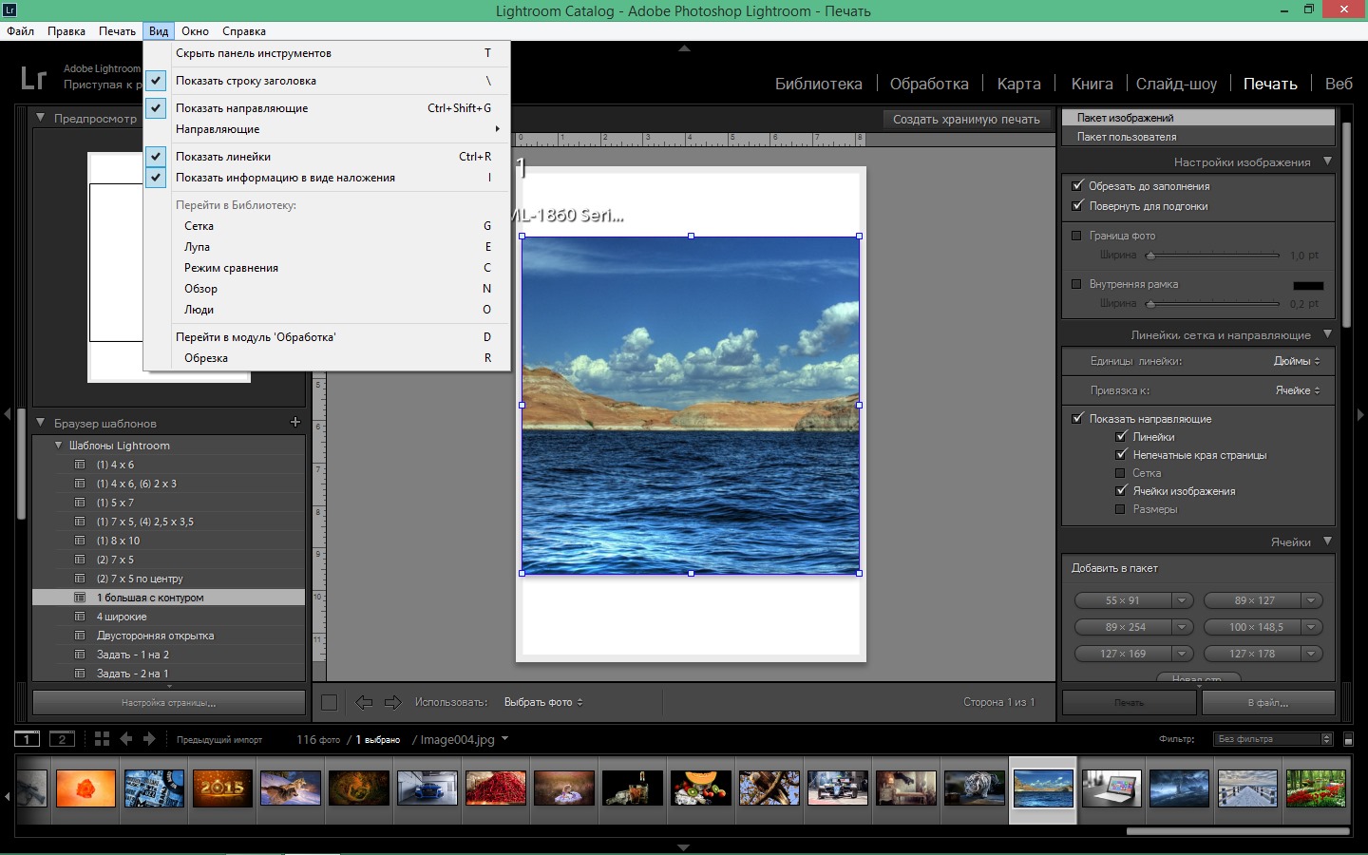This screenshot has height=855, width=1368.
Task: Enable Сетка guide checkbox
Action: coord(1120,473)
